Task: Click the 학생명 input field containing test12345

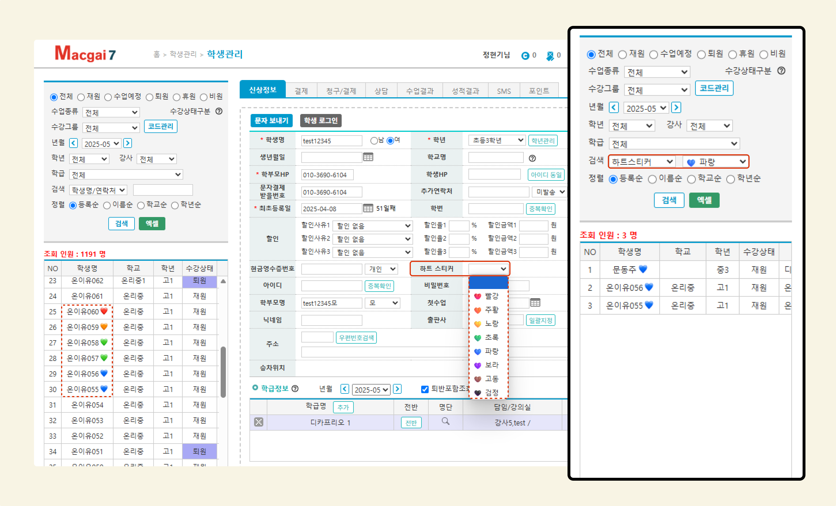Action: pos(331,141)
